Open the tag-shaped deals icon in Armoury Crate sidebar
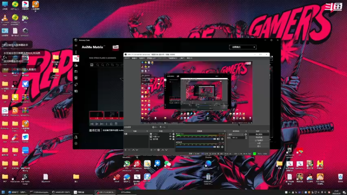This screenshot has width=347, height=195. pos(76,84)
